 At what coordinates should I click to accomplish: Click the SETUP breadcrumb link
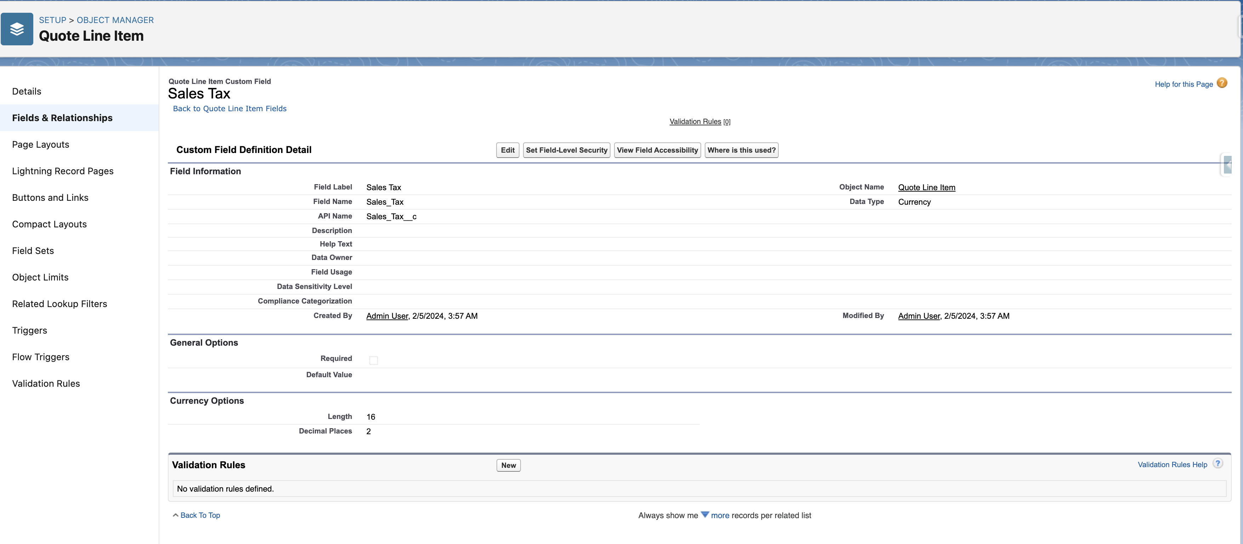53,20
